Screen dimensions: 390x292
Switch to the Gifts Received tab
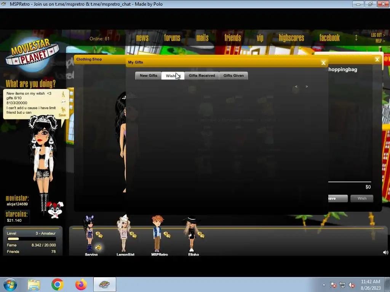pyautogui.click(x=202, y=76)
